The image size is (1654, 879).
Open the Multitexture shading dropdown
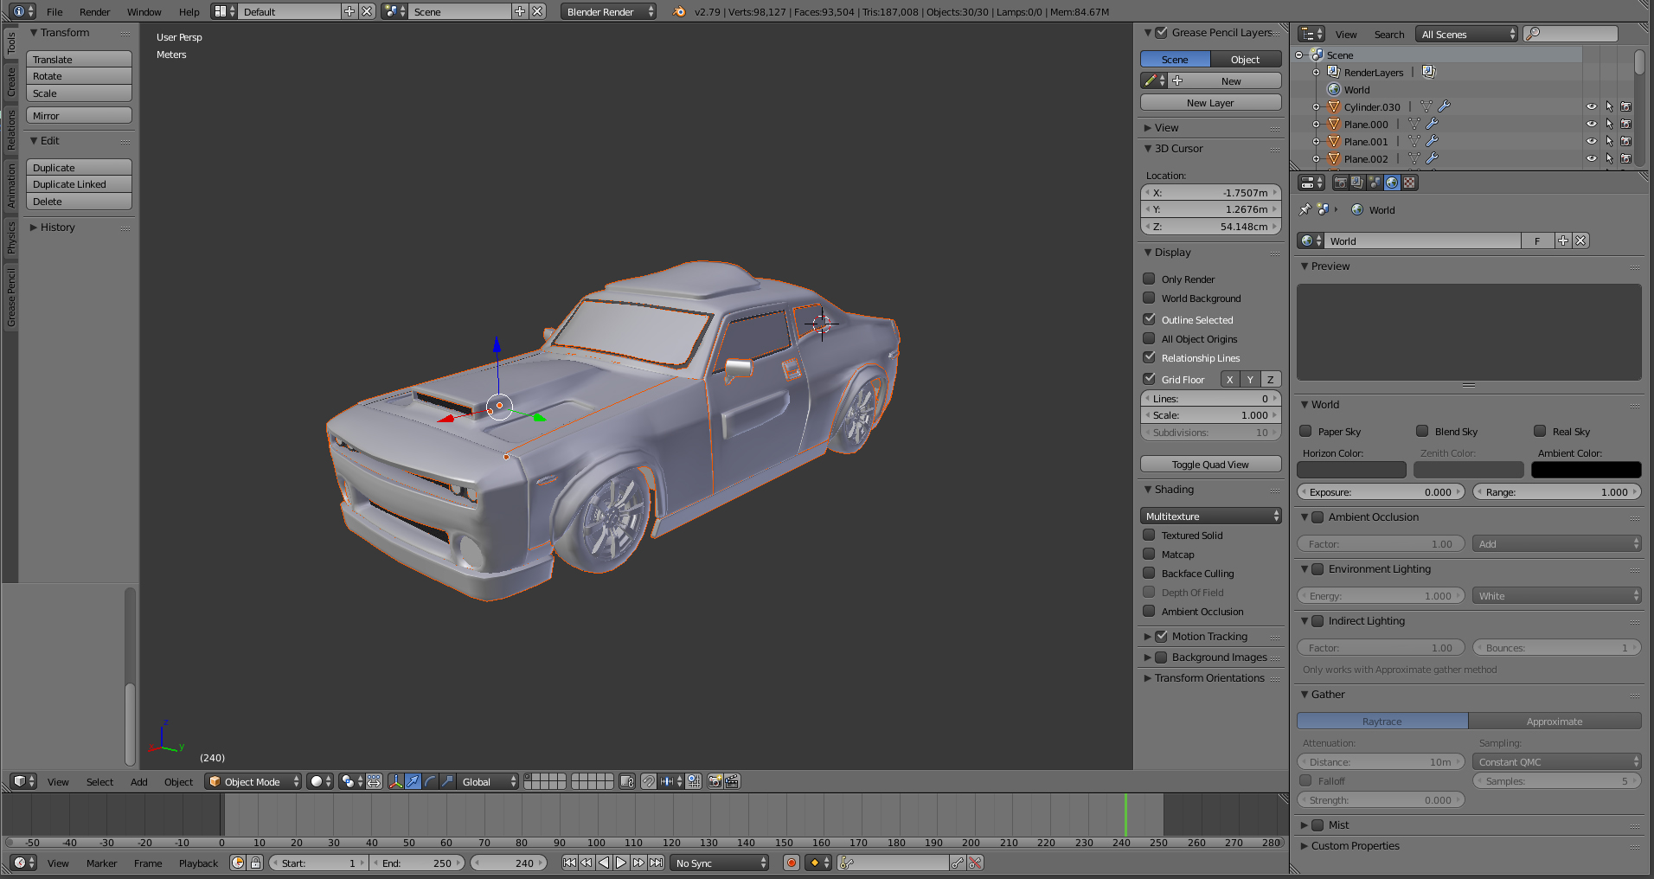1210,516
